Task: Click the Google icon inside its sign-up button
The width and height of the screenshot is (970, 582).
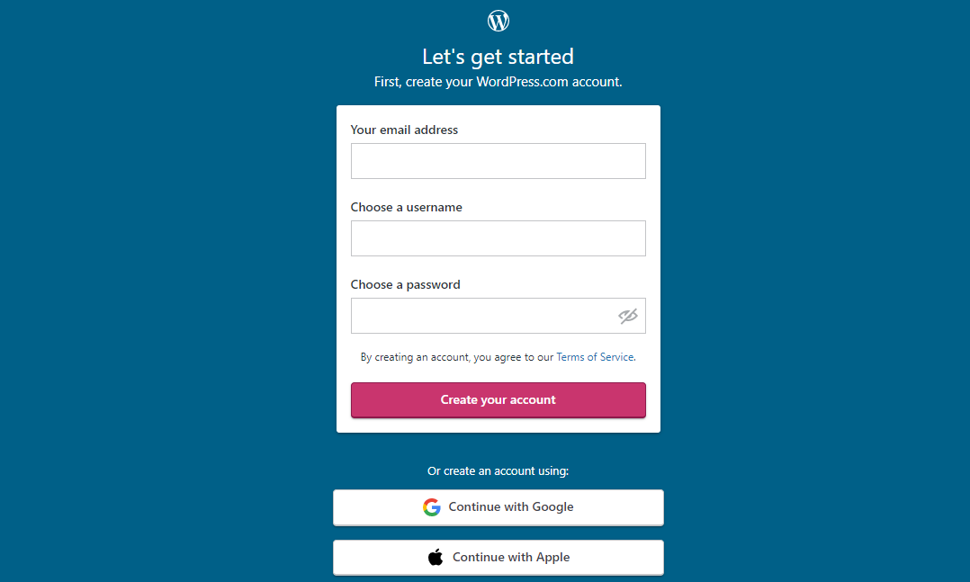Action: (x=432, y=506)
